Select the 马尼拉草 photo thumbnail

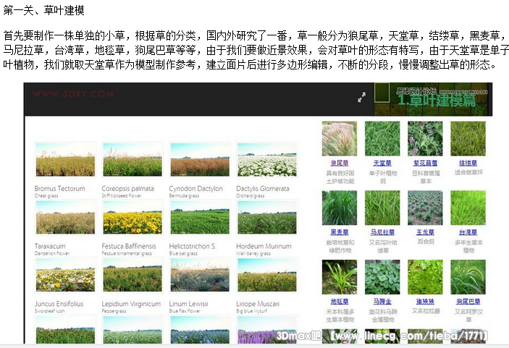[x=382, y=208]
